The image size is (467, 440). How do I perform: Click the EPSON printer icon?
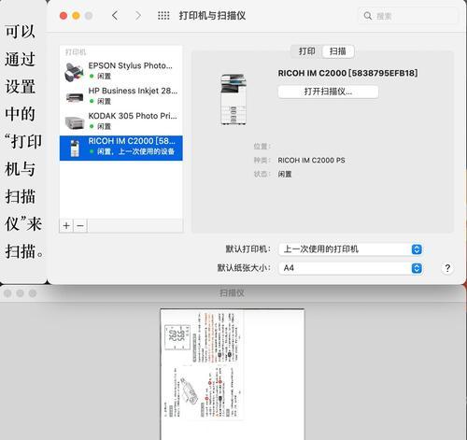(74, 72)
